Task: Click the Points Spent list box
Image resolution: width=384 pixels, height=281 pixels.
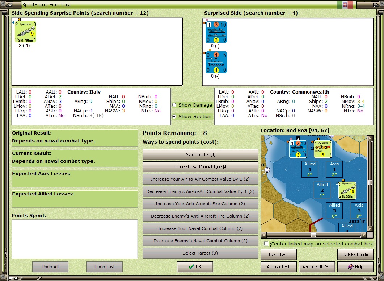Action: (x=75, y=239)
